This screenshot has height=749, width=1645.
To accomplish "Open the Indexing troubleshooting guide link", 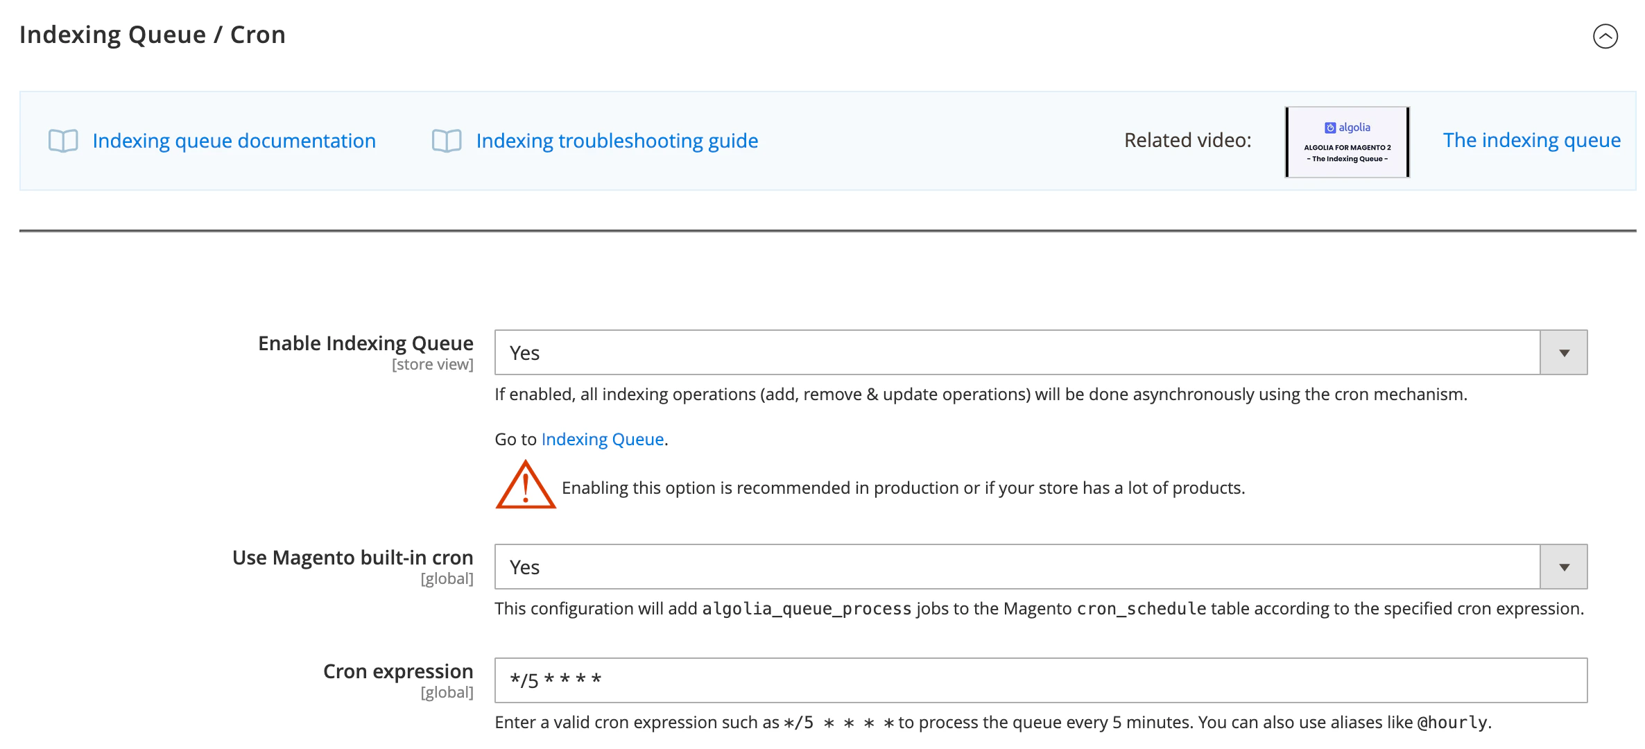I will click(616, 141).
